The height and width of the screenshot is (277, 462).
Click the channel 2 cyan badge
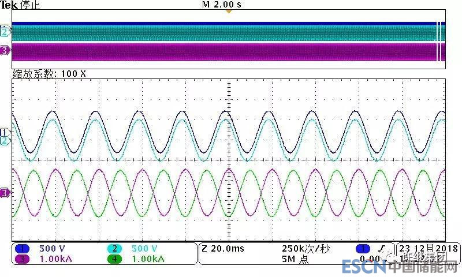coord(114,248)
